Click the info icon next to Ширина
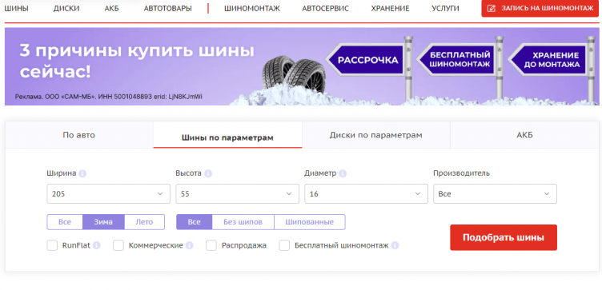Image resolution: width=602 pixels, height=290 pixels. tap(82, 173)
